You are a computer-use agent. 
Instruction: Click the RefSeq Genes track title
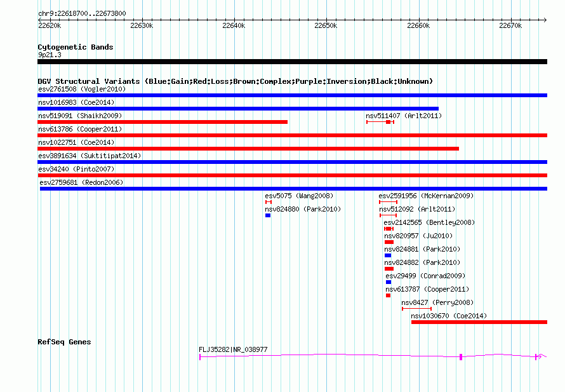pos(64,342)
